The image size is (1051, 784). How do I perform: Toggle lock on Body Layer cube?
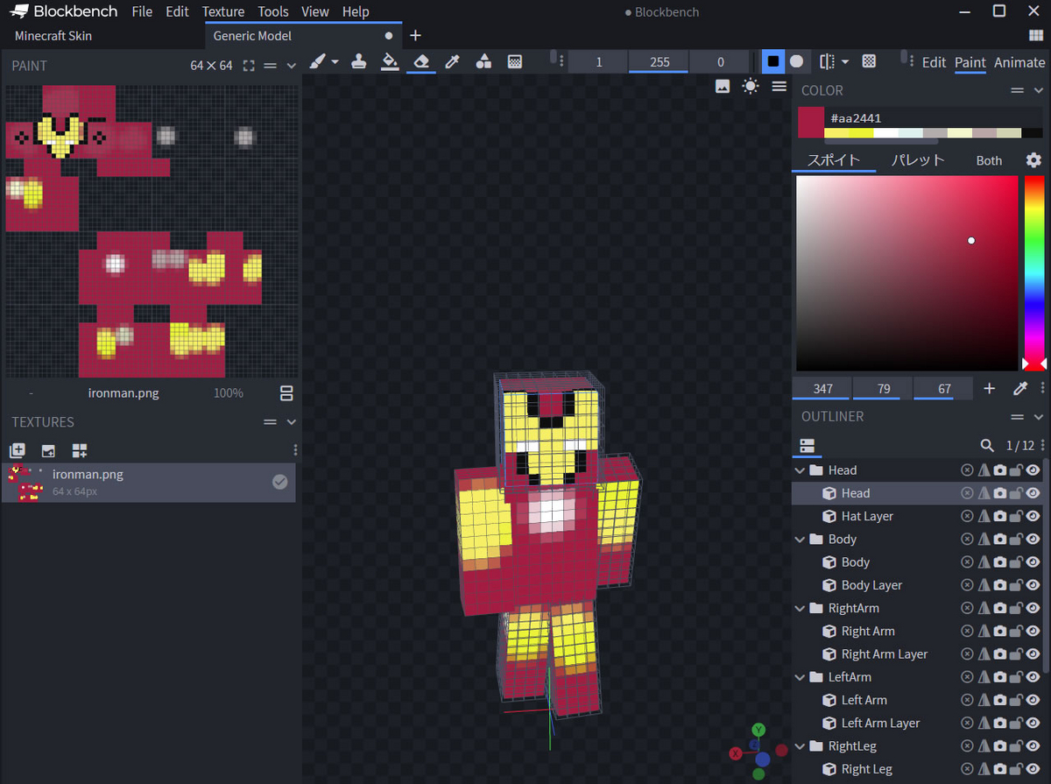click(x=1016, y=585)
